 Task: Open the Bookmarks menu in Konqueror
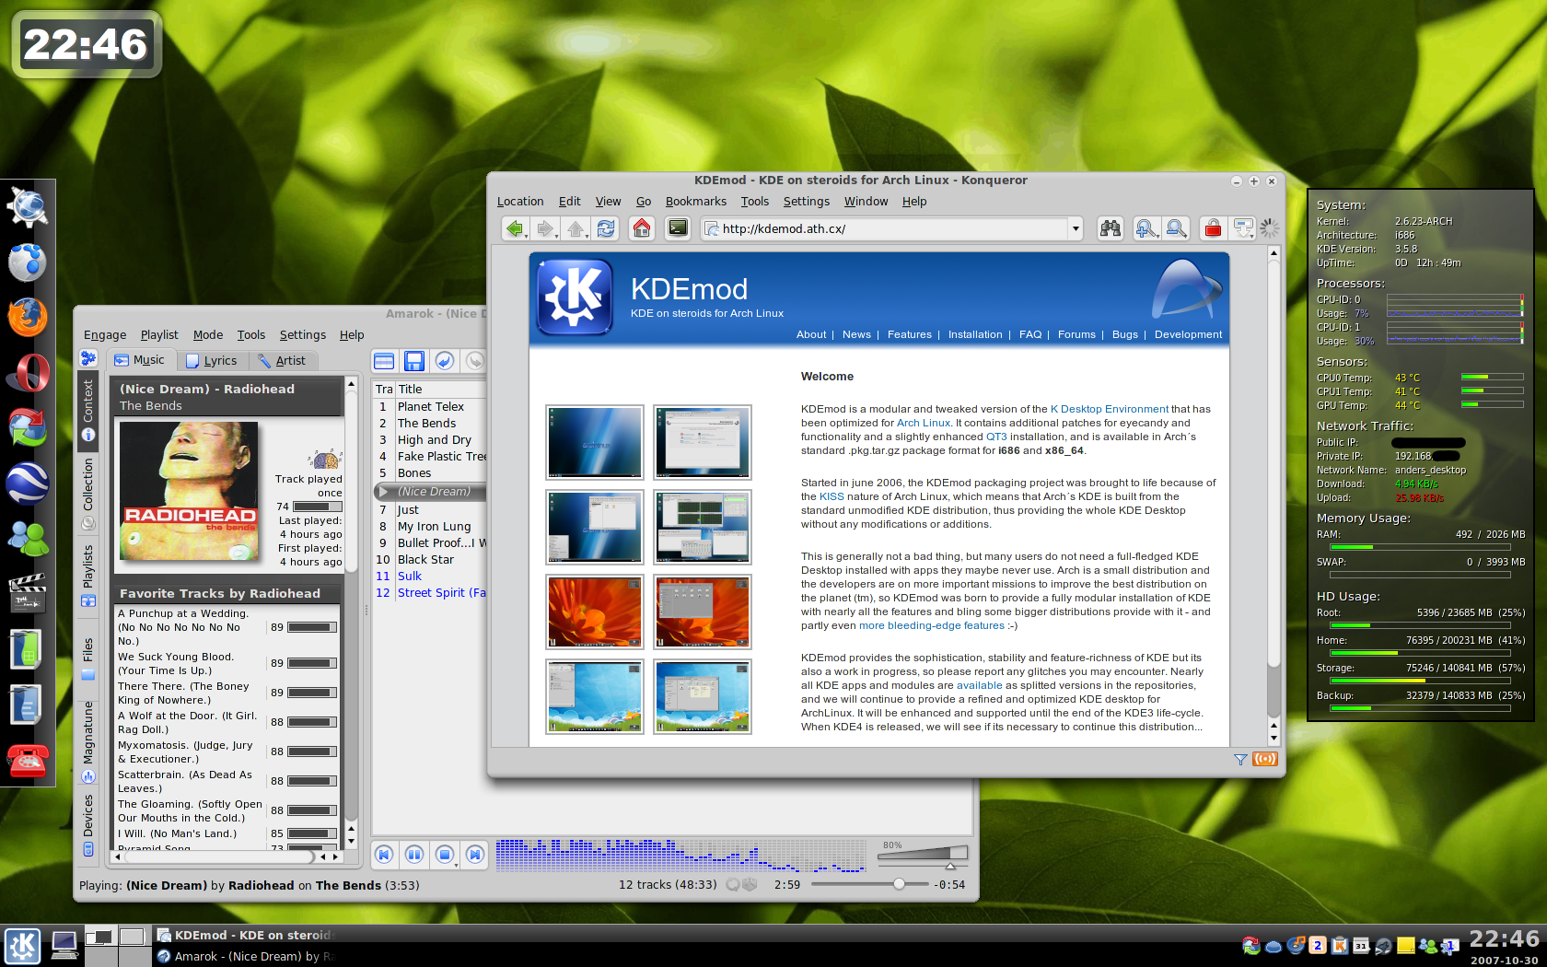(x=696, y=202)
